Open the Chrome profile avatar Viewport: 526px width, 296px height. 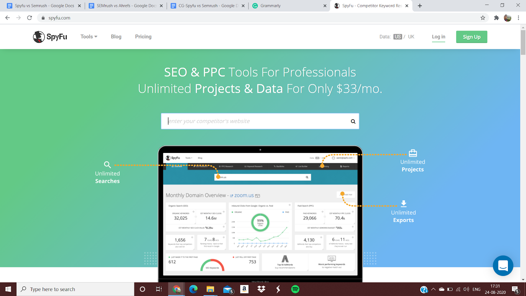[508, 18]
